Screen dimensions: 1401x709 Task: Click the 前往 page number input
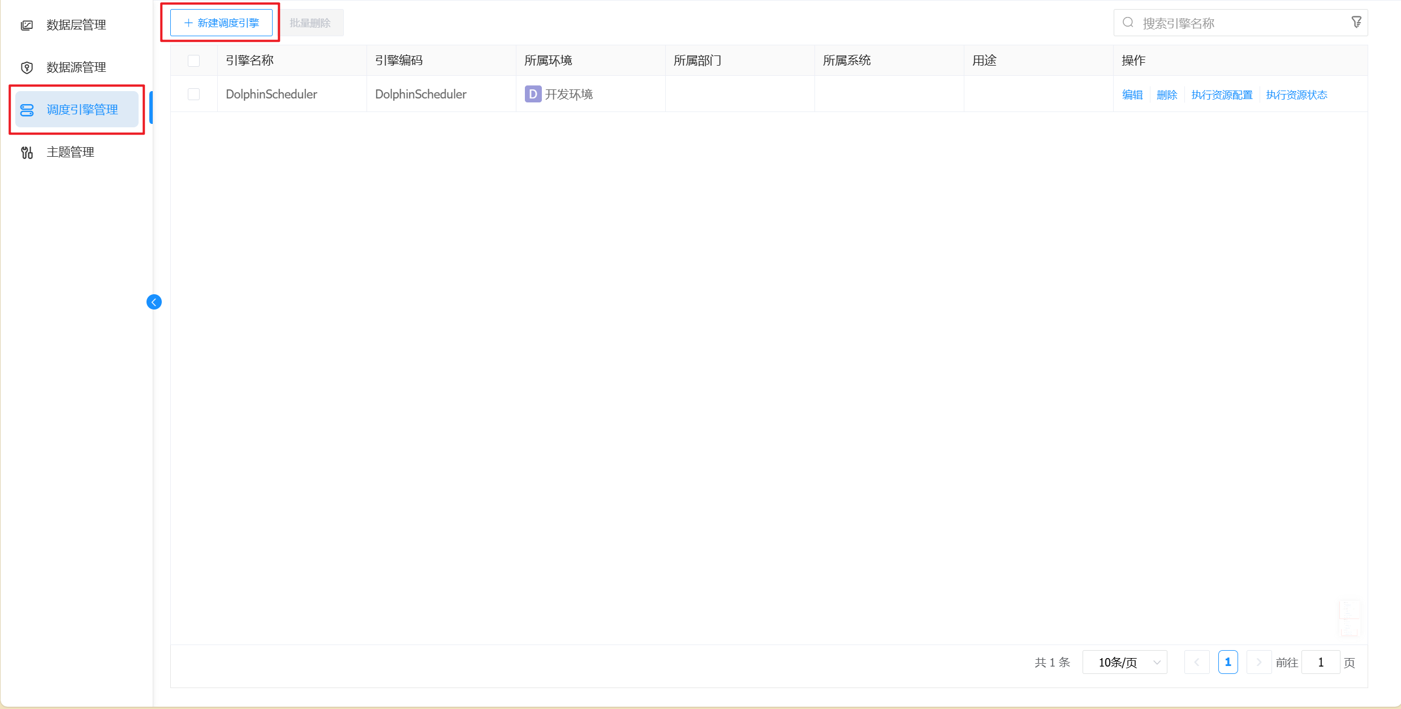click(x=1320, y=662)
